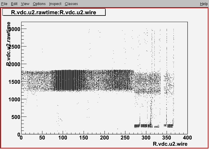
Task: Open the Classes menu
Action: (x=71, y=4)
